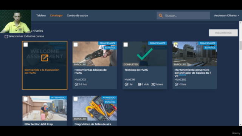Open Bienvenida a la Evaluación de HVAC link
This screenshot has width=242, height=136.
tap(42, 71)
